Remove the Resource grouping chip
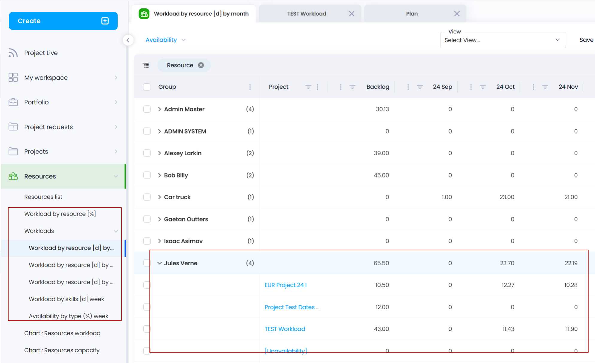The height and width of the screenshot is (363, 595). 201,65
